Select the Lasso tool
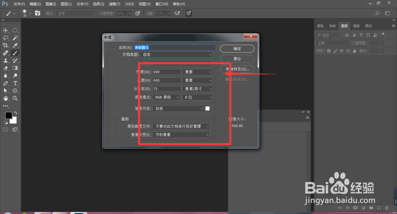This screenshot has width=397, height=214. click(x=6, y=38)
